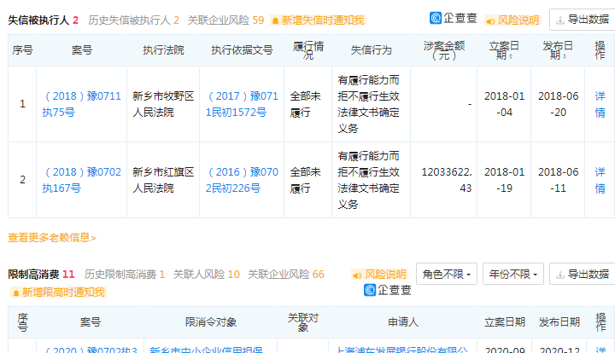Click the 企查查 logo in top section

tap(453, 19)
